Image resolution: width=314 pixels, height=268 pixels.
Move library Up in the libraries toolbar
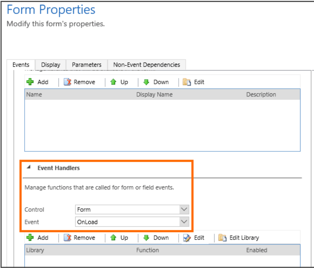pos(119,82)
